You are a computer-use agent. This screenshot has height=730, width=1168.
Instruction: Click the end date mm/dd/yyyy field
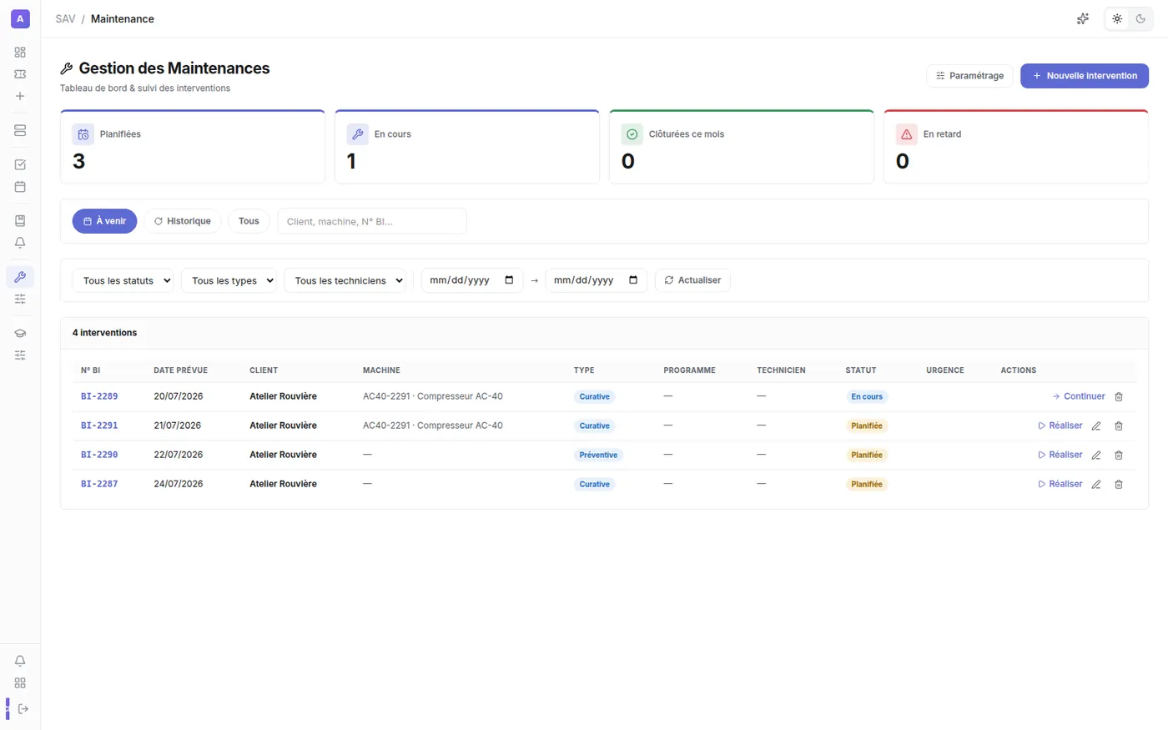596,280
